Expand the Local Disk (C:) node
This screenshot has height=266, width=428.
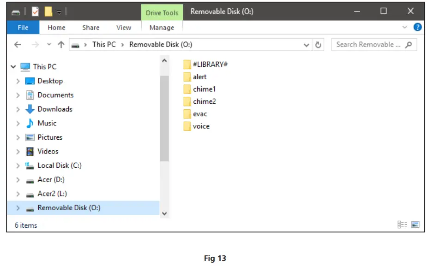(18, 166)
